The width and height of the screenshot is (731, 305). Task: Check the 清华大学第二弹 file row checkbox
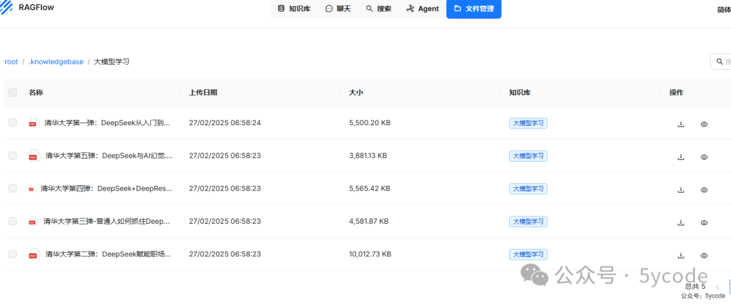pyautogui.click(x=13, y=254)
